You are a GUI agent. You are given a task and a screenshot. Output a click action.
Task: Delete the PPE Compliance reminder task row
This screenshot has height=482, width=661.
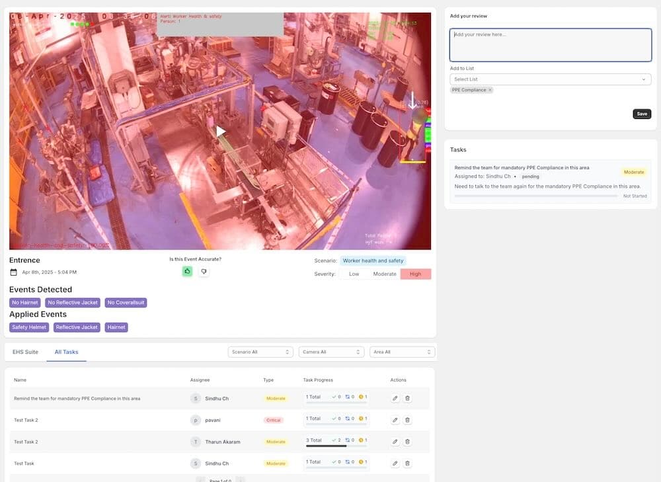407,398
